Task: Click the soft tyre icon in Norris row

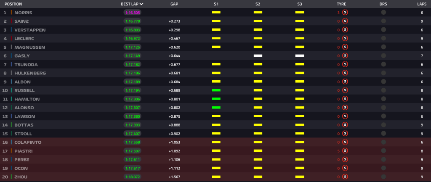Action: (x=345, y=12)
